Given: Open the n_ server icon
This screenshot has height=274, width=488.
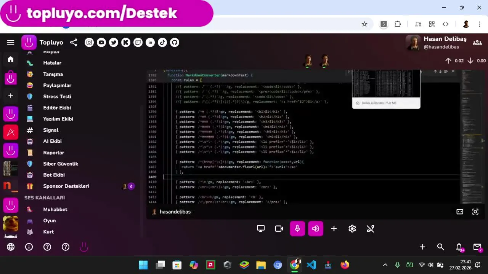Looking at the screenshot, I should point(11,187).
